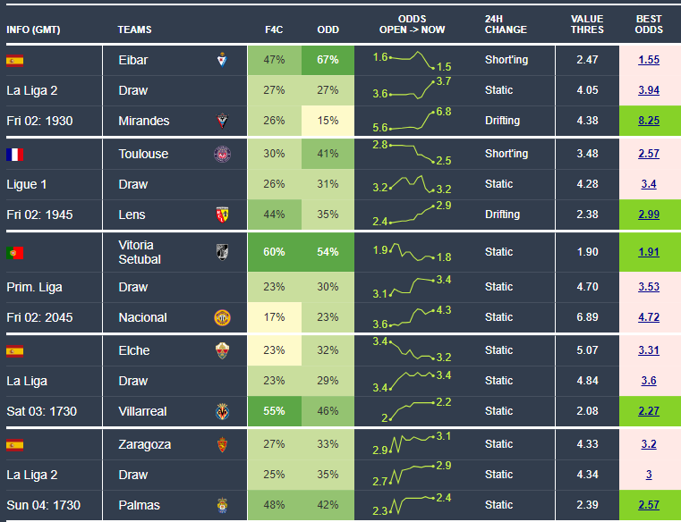Sort by the F4C column header

coord(275,29)
